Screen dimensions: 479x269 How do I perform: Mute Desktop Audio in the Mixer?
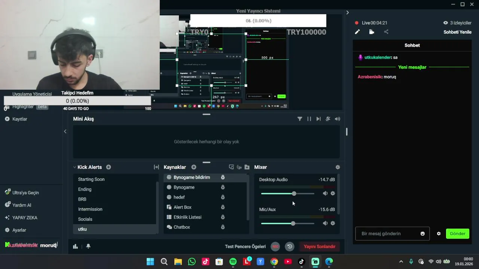click(325, 193)
